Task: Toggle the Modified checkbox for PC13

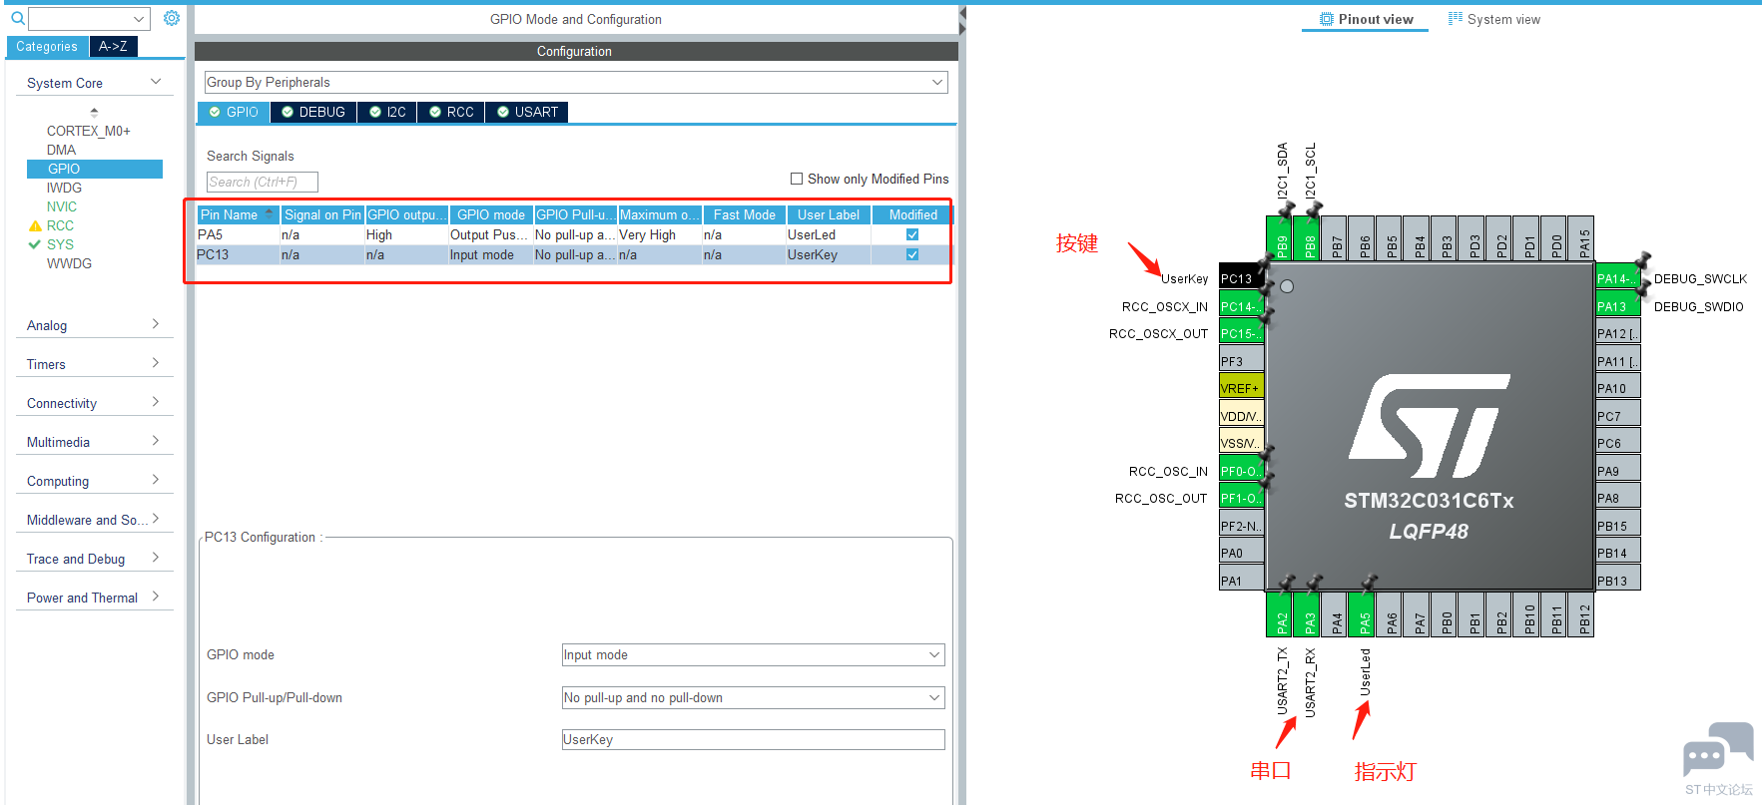Action: point(912,255)
